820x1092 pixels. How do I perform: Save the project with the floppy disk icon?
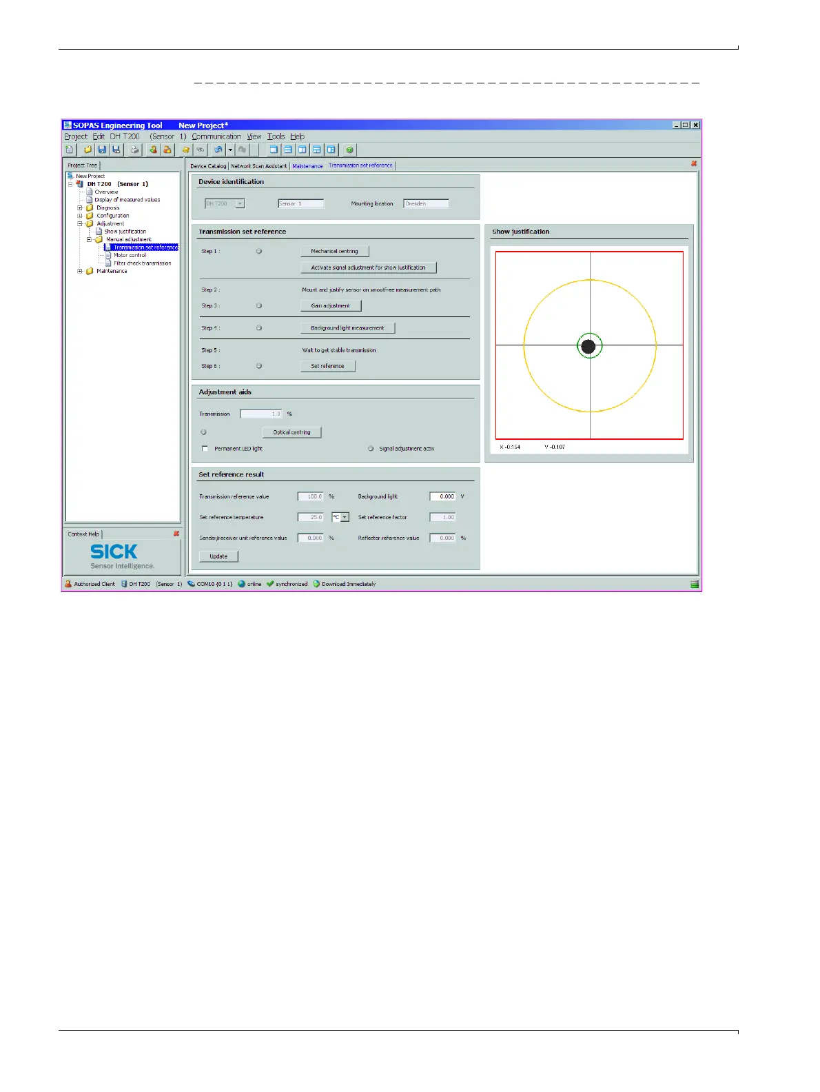click(x=102, y=150)
